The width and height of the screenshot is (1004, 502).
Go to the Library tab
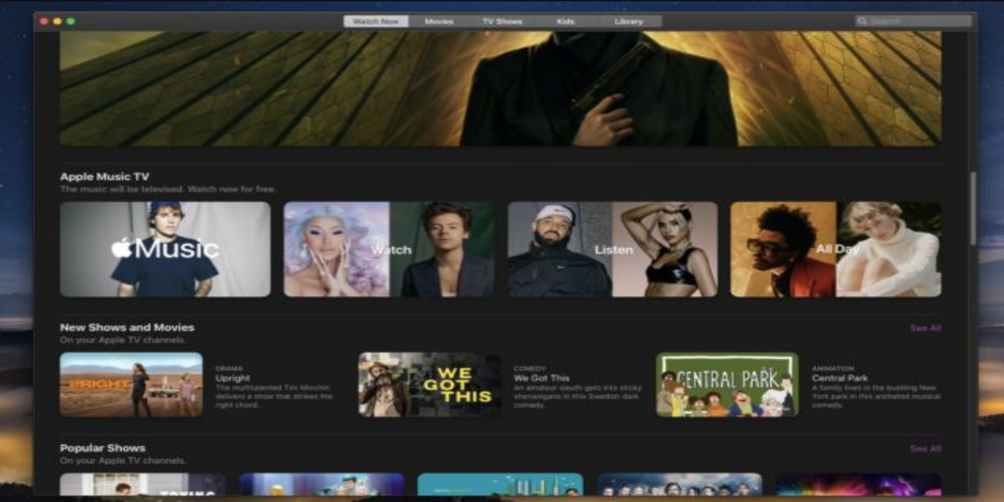pos(629,21)
